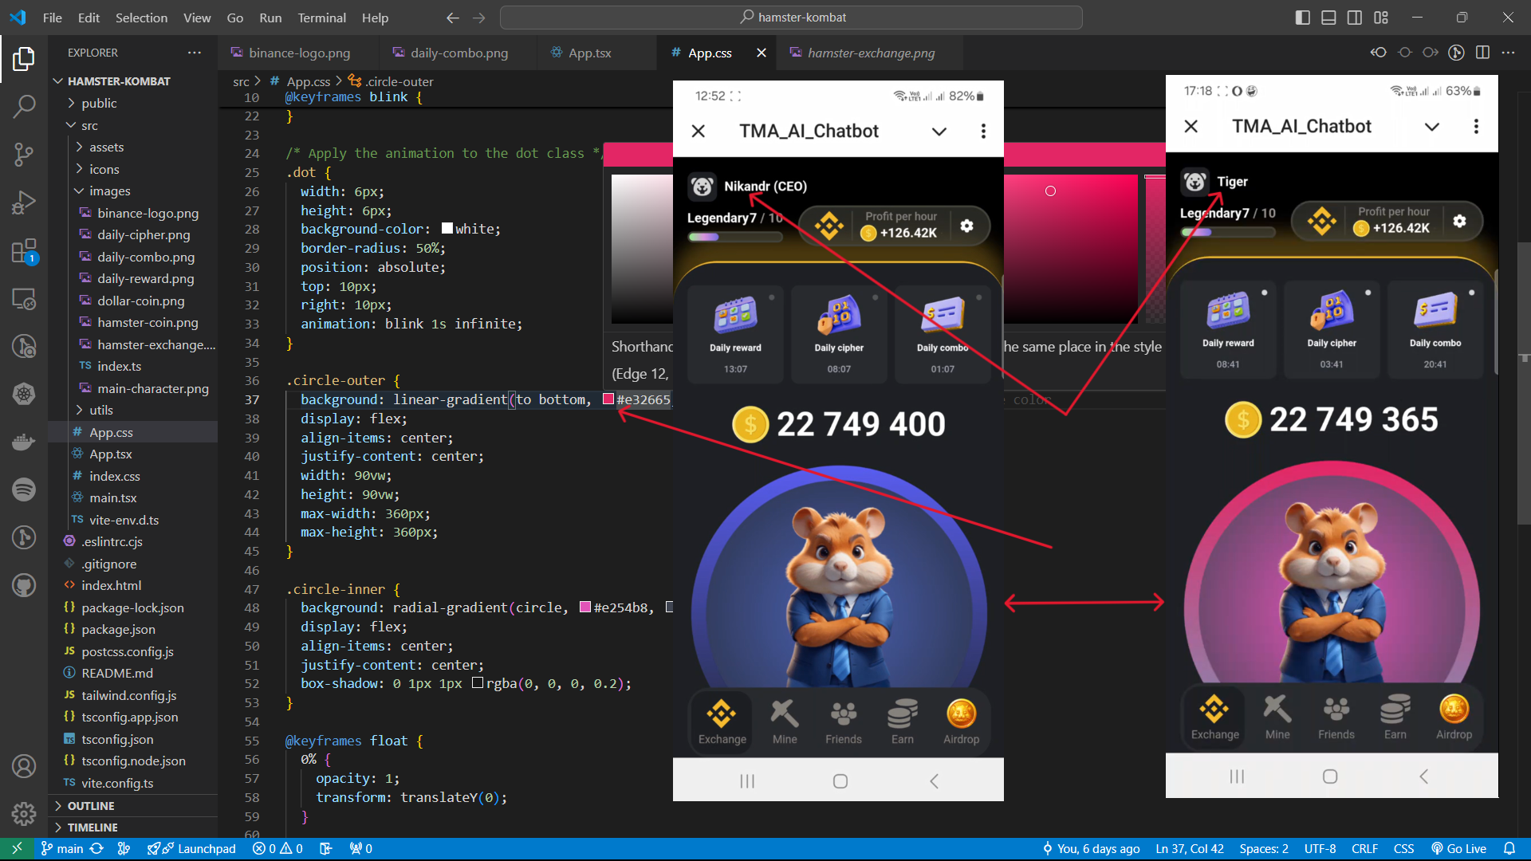Open the Search view in activity bar

pyautogui.click(x=24, y=106)
